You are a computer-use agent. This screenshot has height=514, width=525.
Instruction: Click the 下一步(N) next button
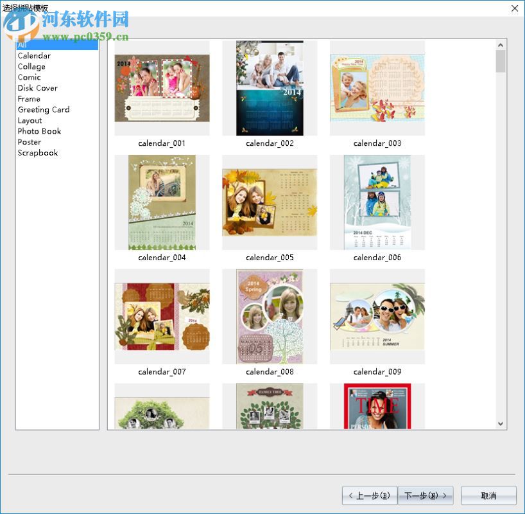[x=426, y=495]
